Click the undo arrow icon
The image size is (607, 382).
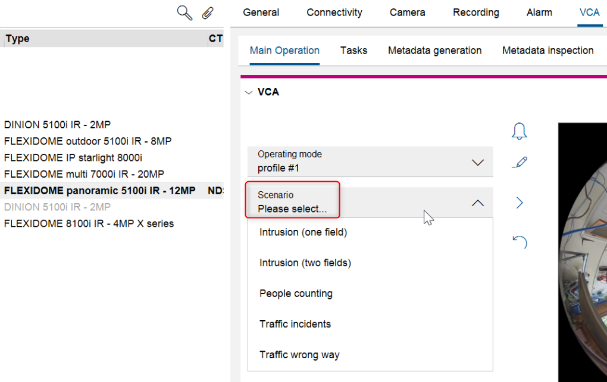[x=520, y=242]
